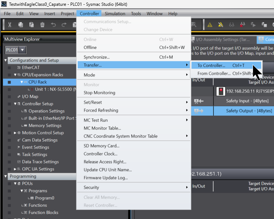Click the Undo arrow icon
The width and height of the screenshot is (274, 219).
53,25
